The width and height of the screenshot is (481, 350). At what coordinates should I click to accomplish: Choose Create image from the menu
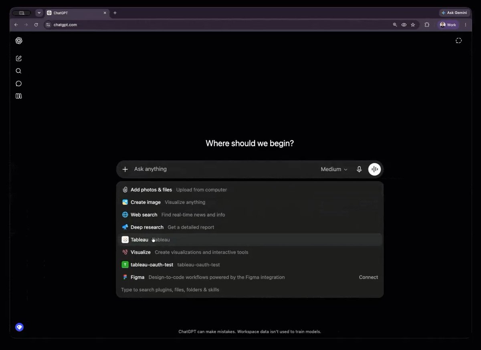(x=250, y=202)
